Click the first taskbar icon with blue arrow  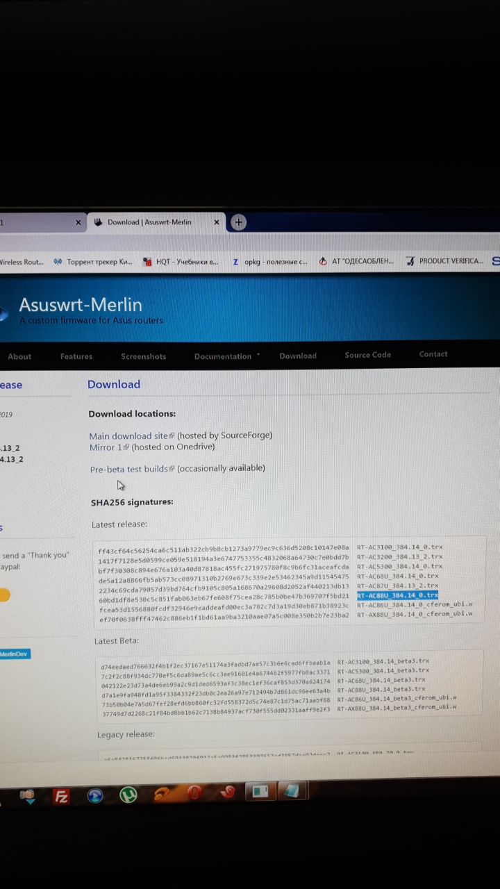28,796
